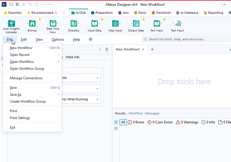Switch to the In-Database tool category
The width and height of the screenshot is (231, 162).
(187, 13)
